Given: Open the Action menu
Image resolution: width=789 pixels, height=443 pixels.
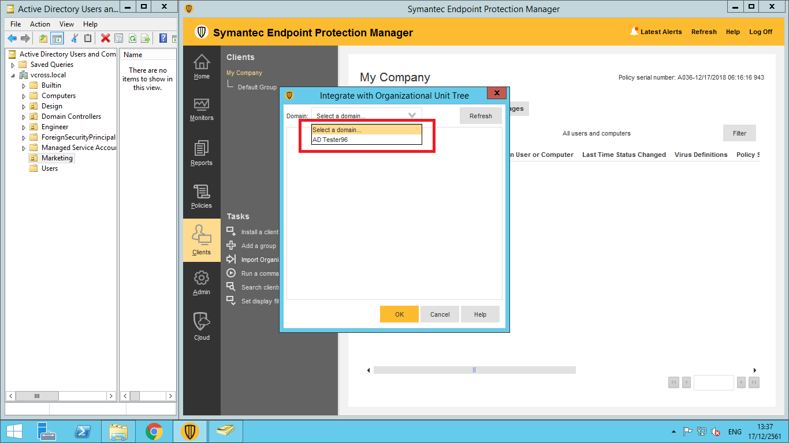Looking at the screenshot, I should pyautogui.click(x=40, y=24).
